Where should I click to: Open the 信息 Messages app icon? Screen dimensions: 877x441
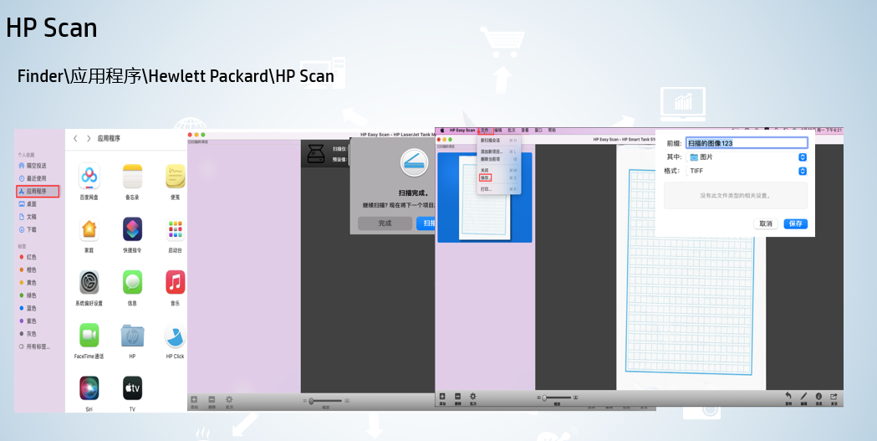click(133, 282)
